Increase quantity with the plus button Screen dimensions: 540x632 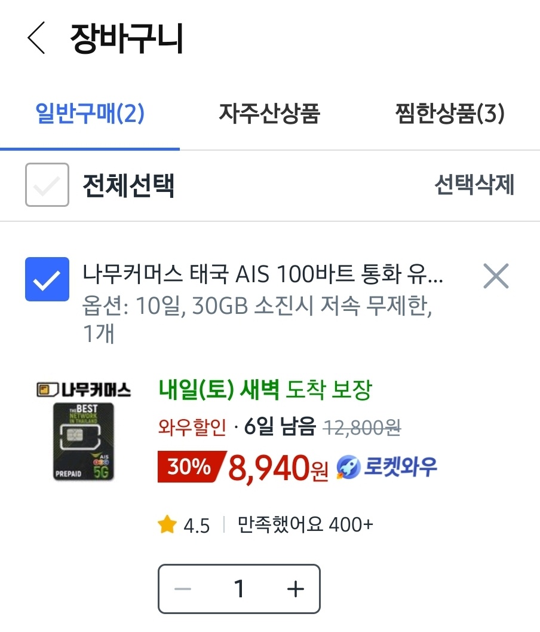click(x=296, y=589)
